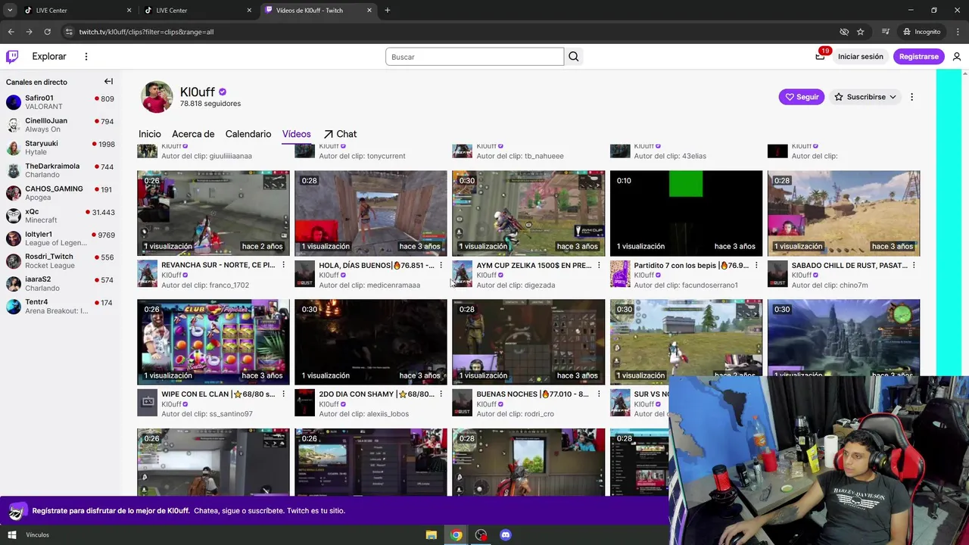Open options menu for HOLA, DÍAS BUENOS clip
Image resolution: width=969 pixels, height=545 pixels.
(x=441, y=265)
